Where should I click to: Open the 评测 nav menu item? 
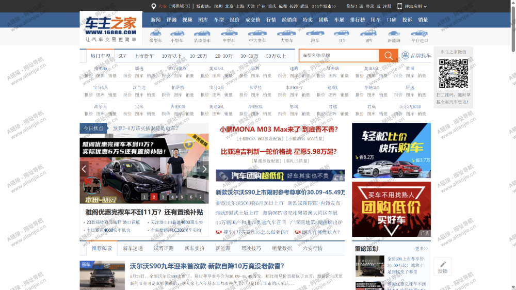(171, 20)
